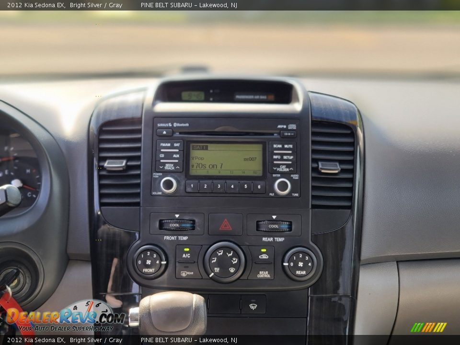Image resolution: width=460 pixels, height=345 pixels.
Task: Grab the gear shift knob
Action: pos(172,313)
